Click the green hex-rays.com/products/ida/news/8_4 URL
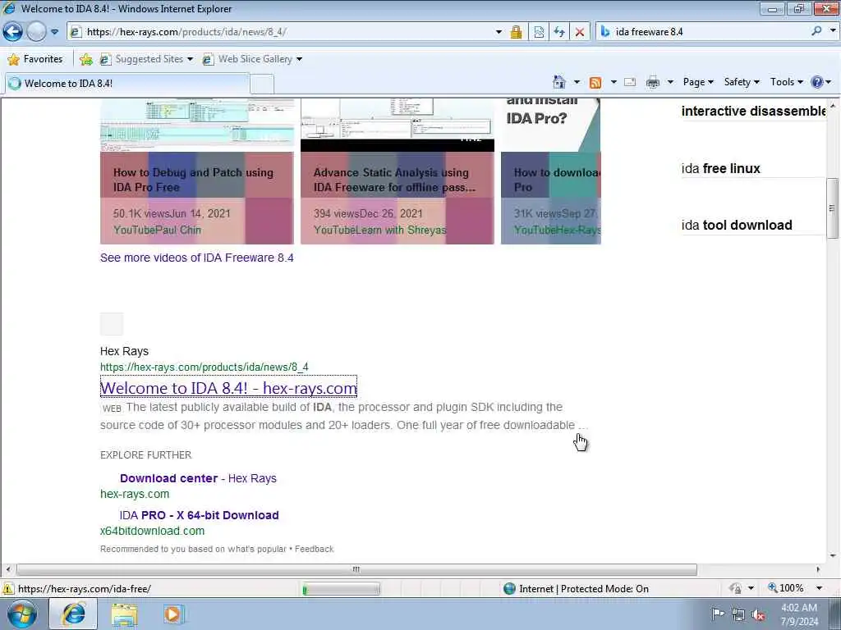Image resolution: width=841 pixels, height=630 pixels. (x=205, y=367)
